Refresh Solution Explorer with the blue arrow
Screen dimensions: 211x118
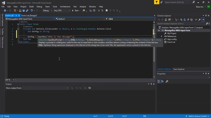pos(185,20)
